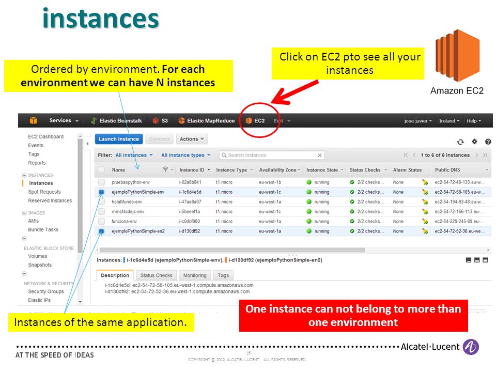The height and width of the screenshot is (372, 496).
Task: Open Reserved Instances in the sidebar
Action: coord(50,200)
